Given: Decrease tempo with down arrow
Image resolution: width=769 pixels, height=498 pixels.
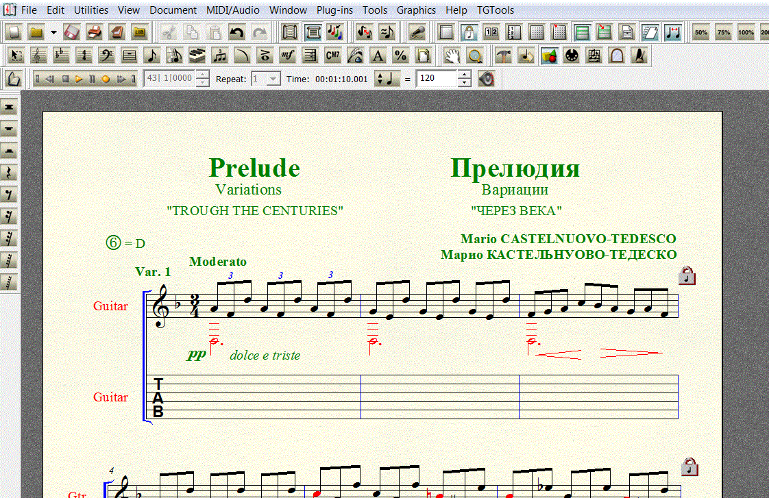Looking at the screenshot, I should (x=465, y=83).
